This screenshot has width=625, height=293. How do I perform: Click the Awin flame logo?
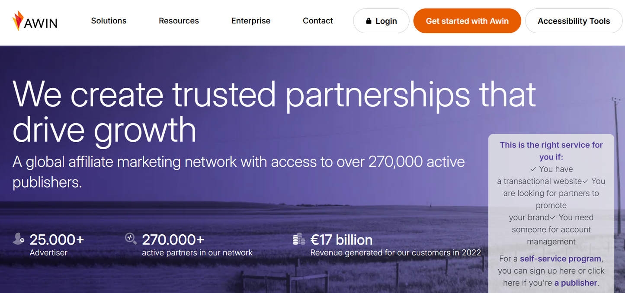pyautogui.click(x=18, y=21)
